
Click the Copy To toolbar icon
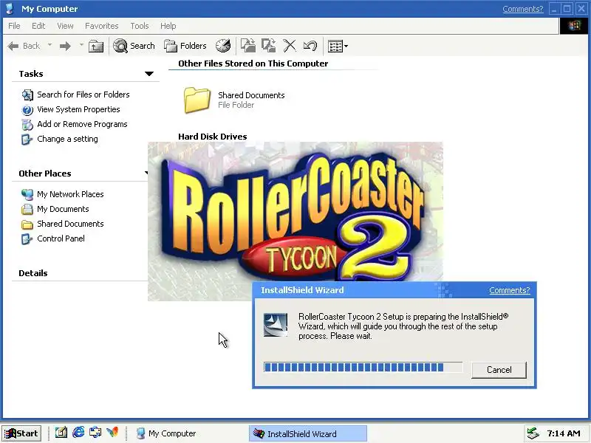[268, 46]
